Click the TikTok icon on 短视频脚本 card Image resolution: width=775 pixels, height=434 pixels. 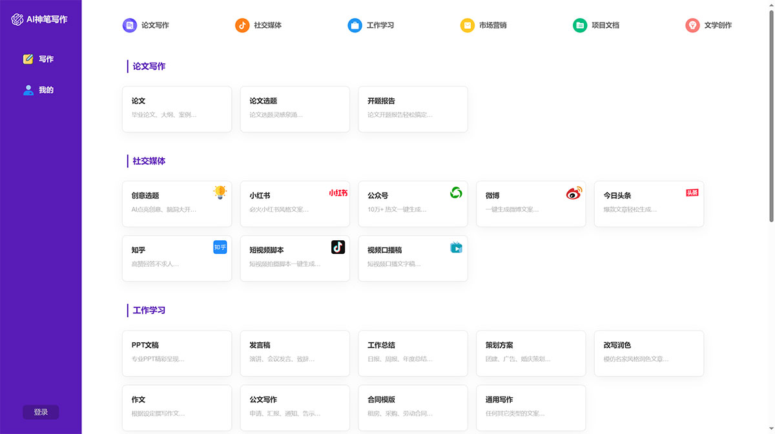(337, 247)
